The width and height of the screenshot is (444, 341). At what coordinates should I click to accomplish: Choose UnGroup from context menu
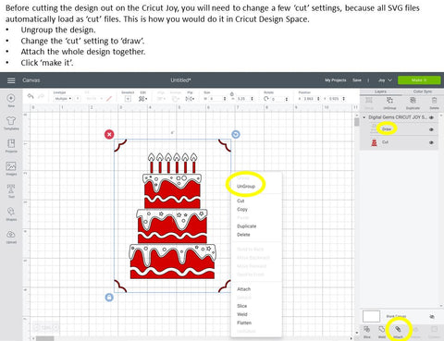246,186
